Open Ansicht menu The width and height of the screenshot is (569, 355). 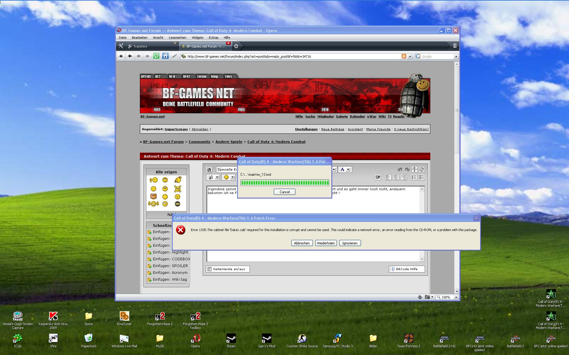coord(158,38)
